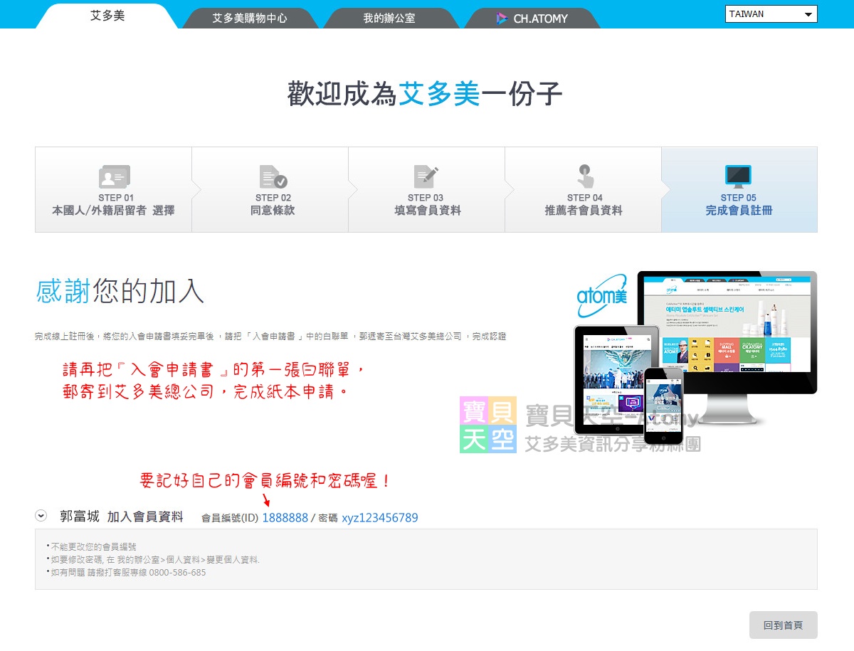Viewport: 854px width, 651px height.
Task: Click STEP 03 form pencil icon
Action: [426, 176]
